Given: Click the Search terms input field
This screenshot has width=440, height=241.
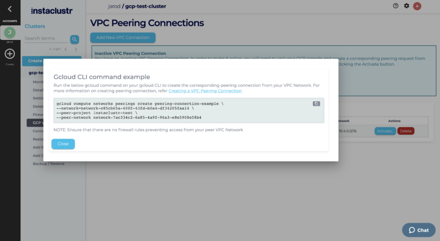Looking at the screenshot, I should pos(46,39).
